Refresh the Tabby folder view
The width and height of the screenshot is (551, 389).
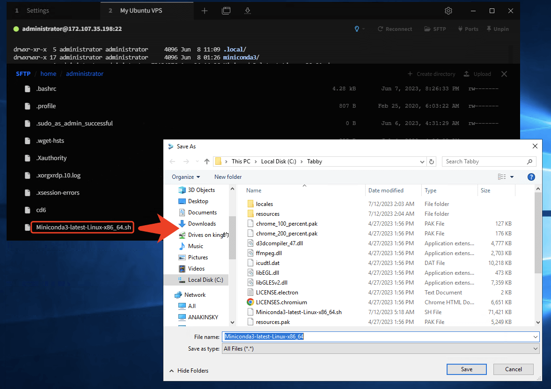pos(432,161)
